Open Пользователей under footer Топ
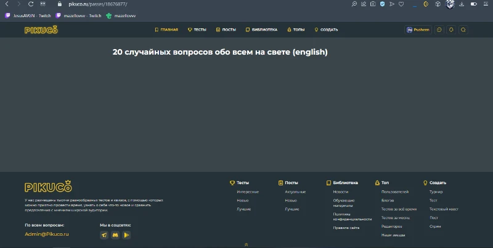The height and width of the screenshot is (248, 493). pos(395,192)
